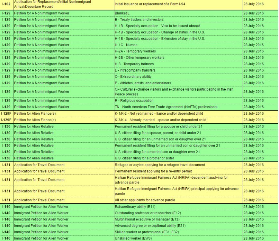Viewport: 279px width, 241px height.
Task: Select 'Petition for A Nonimmigrant Worker' in Extraordinary ability row
Action: (64, 77)
